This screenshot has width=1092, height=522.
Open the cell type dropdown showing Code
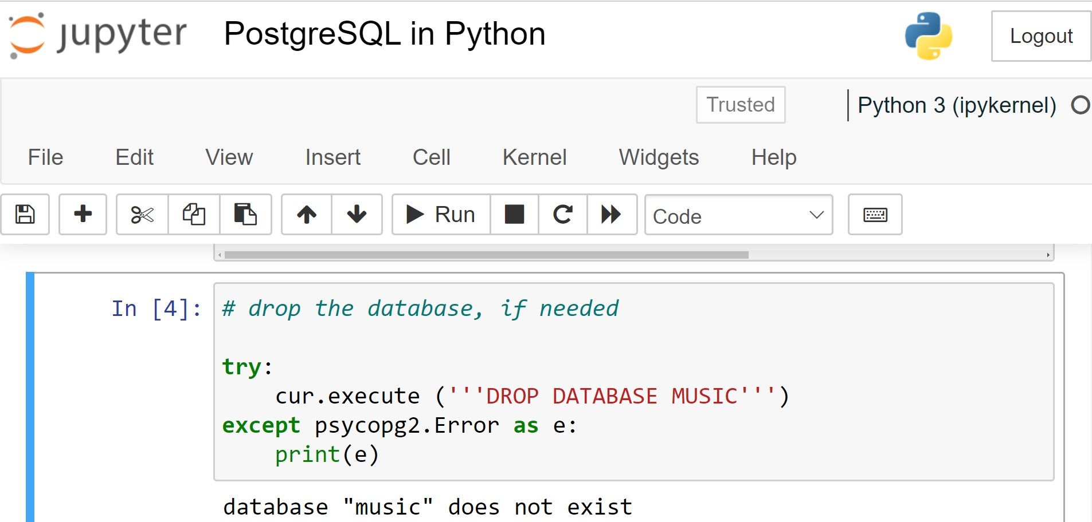point(738,216)
